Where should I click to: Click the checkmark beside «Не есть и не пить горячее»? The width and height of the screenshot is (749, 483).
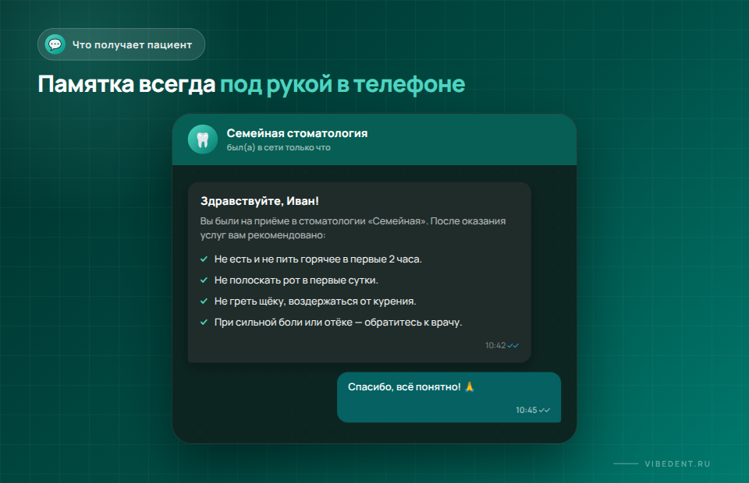point(204,259)
